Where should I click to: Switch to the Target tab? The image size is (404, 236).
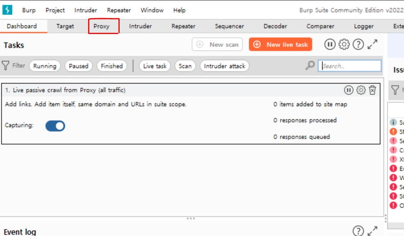pyautogui.click(x=65, y=26)
